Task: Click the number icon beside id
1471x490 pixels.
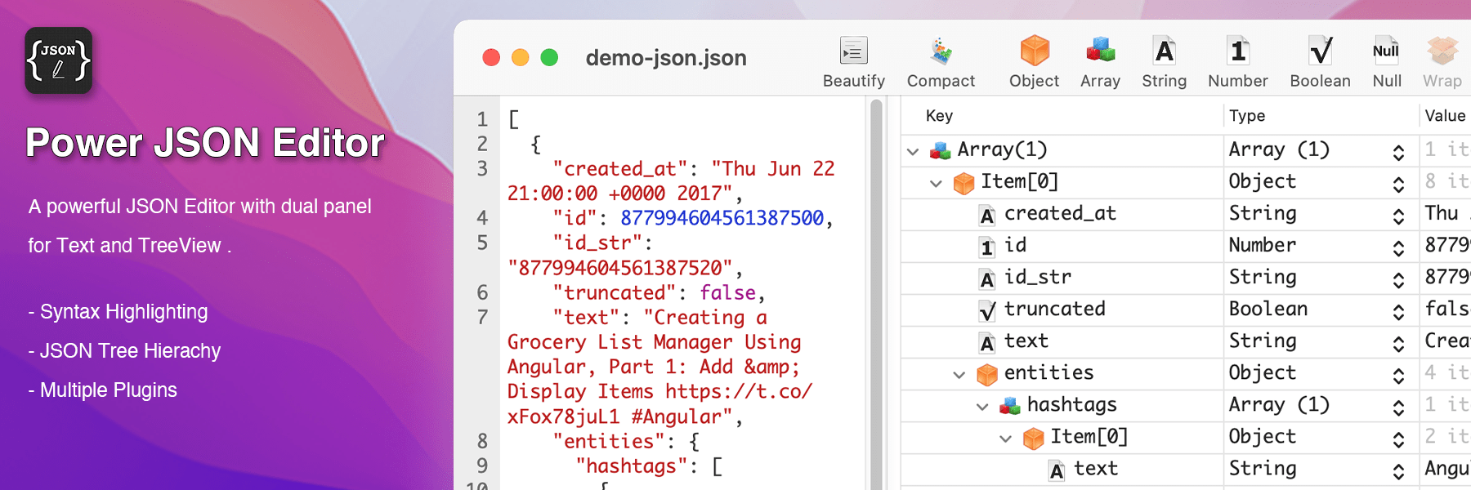Action: (x=987, y=247)
